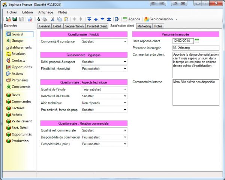The image size is (225, 180).
Task: Open Groupe in the sidebar
Action: [x=15, y=41]
